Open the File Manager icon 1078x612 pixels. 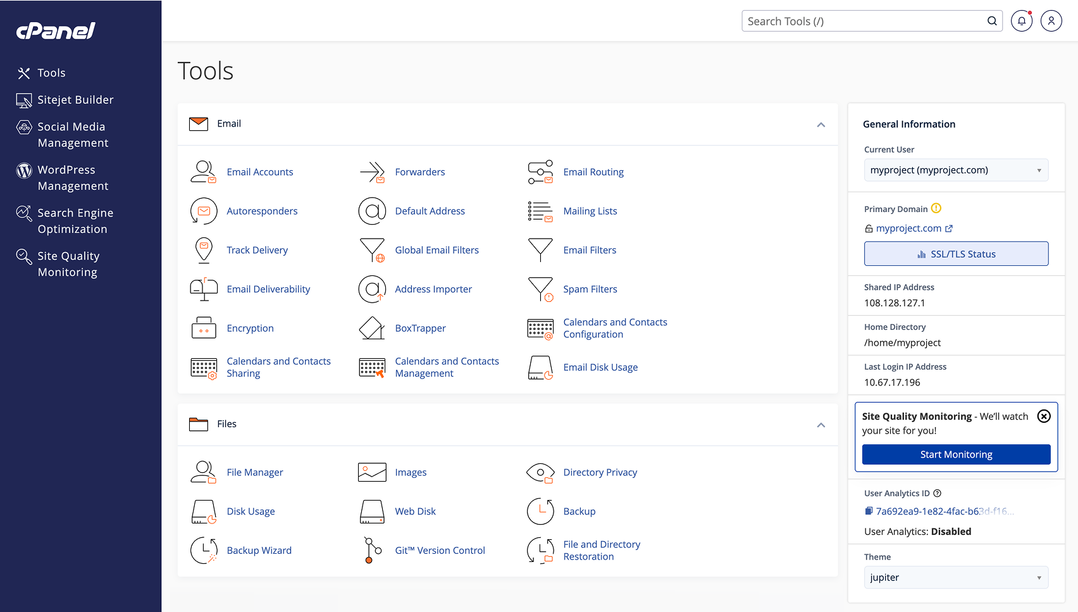pyautogui.click(x=203, y=472)
